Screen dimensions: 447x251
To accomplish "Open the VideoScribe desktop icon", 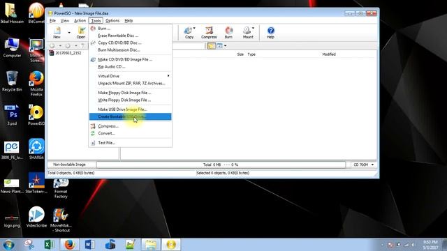I will [36, 217].
